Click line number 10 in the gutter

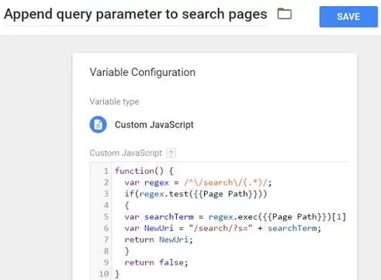[x=104, y=274]
